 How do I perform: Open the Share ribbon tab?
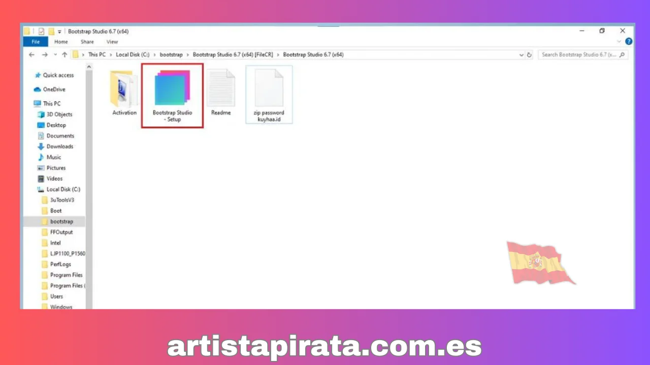87,42
